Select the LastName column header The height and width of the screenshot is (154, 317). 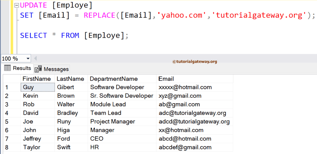click(x=71, y=79)
